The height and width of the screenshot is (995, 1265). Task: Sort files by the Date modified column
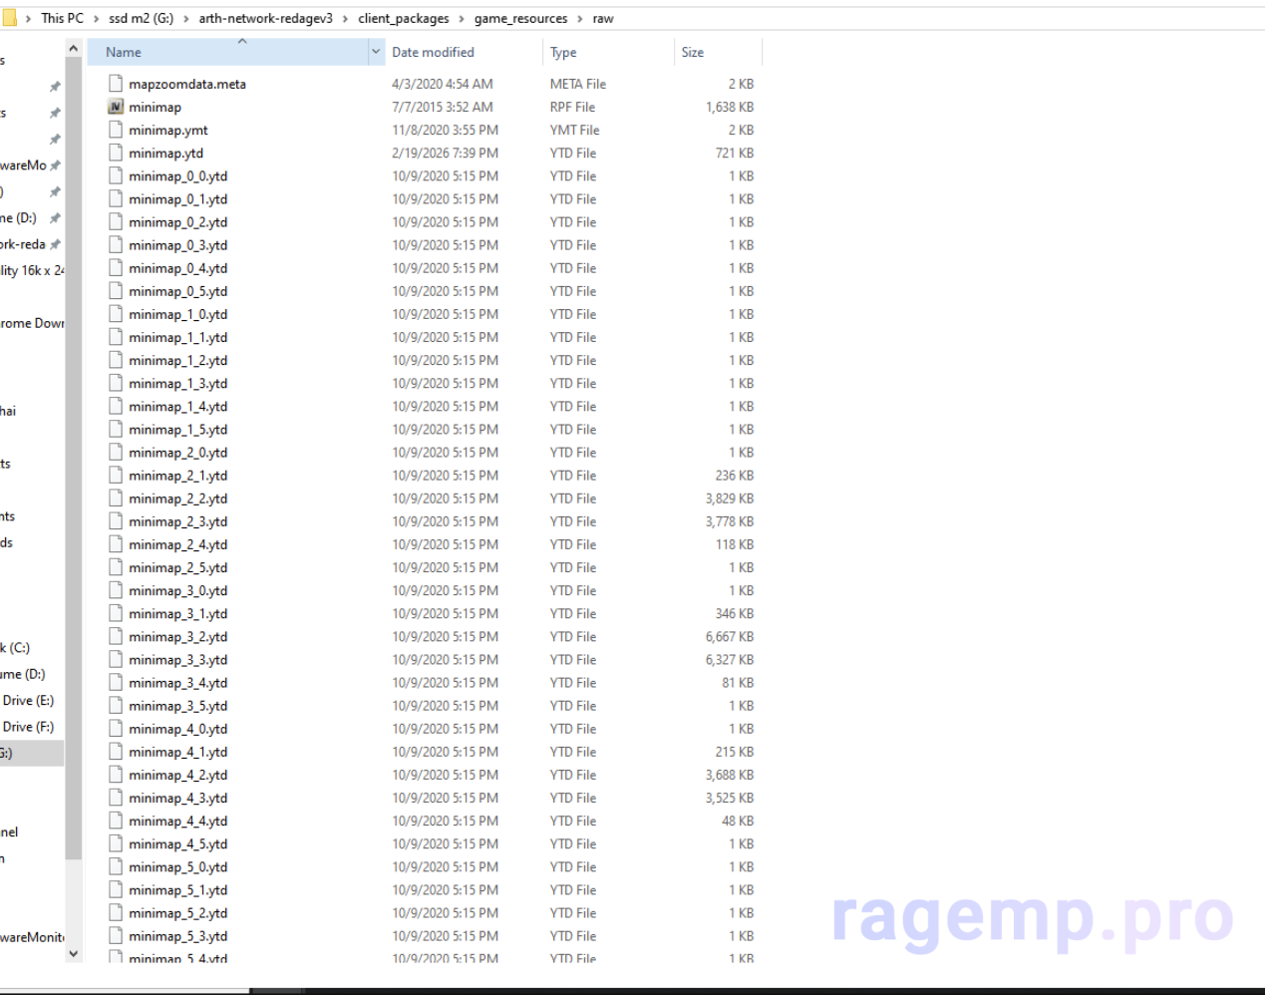(433, 52)
